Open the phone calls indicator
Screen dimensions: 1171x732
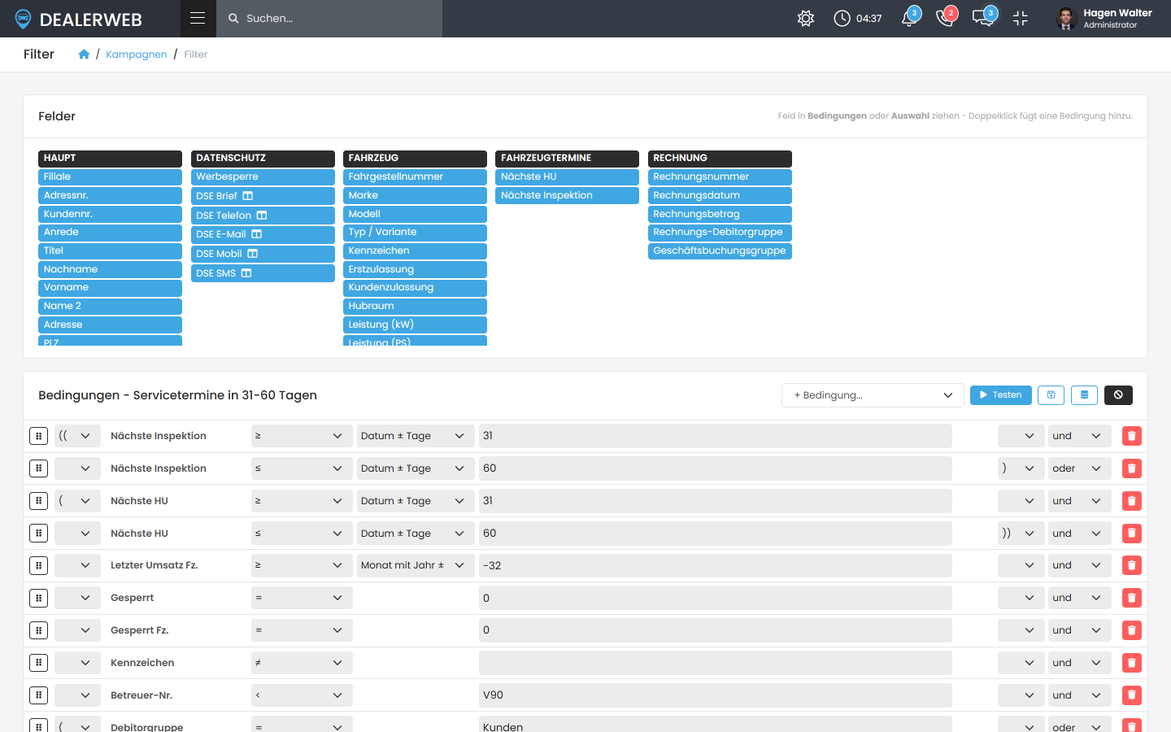tap(946, 18)
